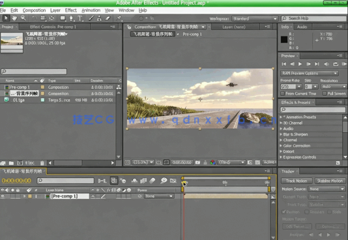Open the preview Resolution Auto dropdown

334,87
